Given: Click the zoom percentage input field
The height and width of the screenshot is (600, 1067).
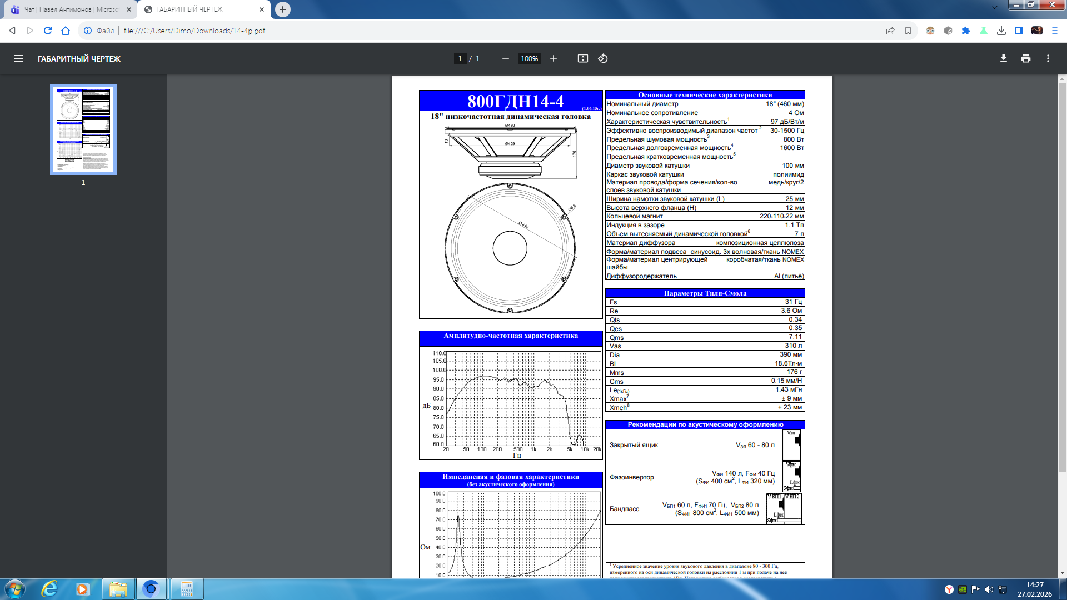Looking at the screenshot, I should tap(529, 58).
